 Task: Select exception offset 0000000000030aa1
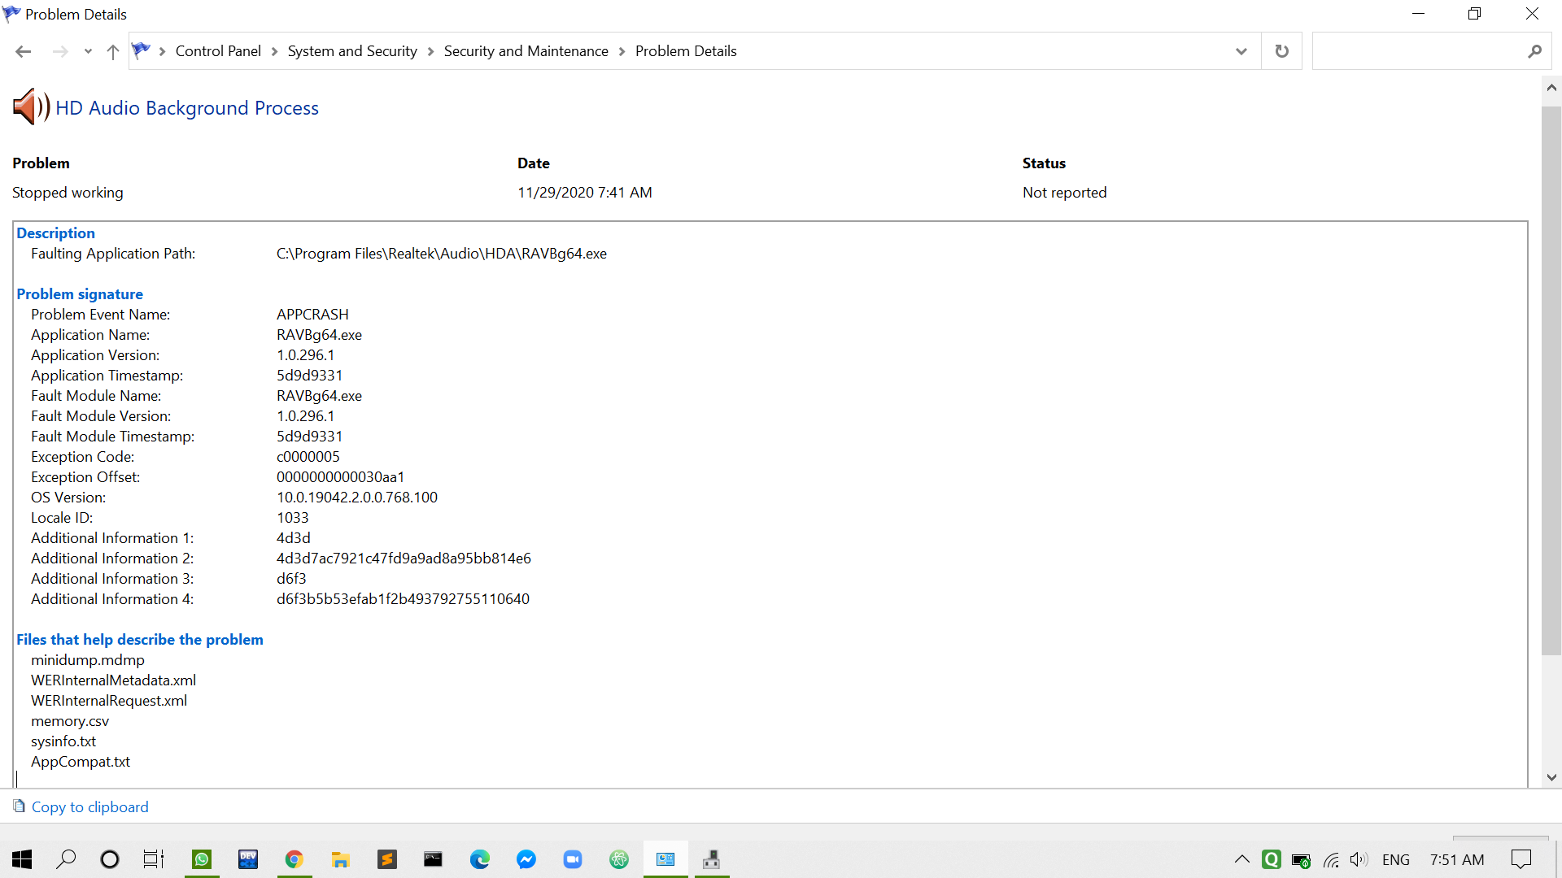point(340,477)
